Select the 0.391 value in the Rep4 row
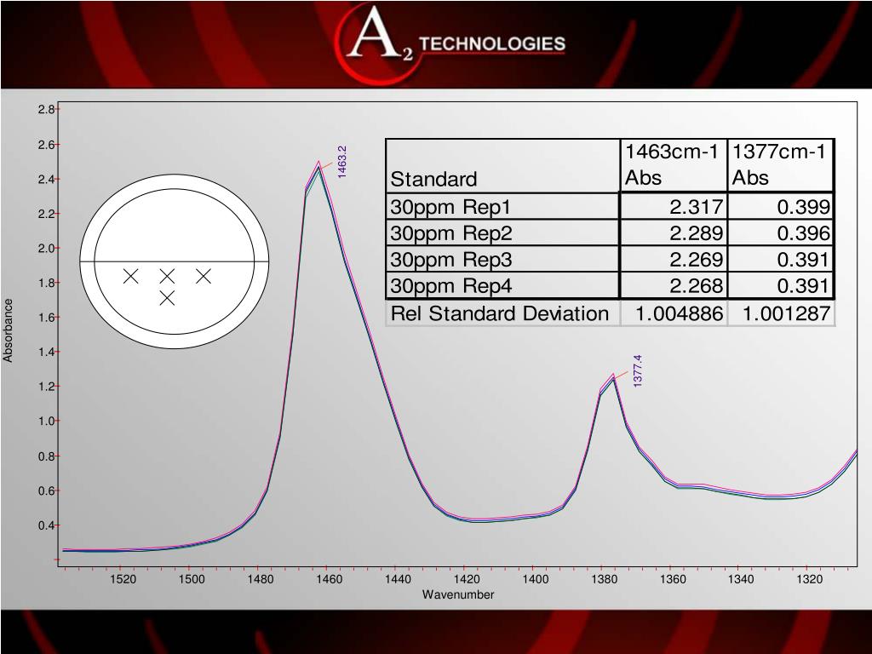 [804, 286]
